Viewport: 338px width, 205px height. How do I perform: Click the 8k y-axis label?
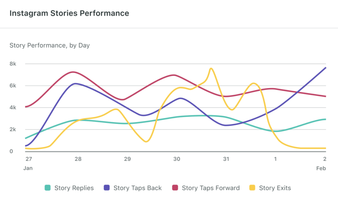14,64
